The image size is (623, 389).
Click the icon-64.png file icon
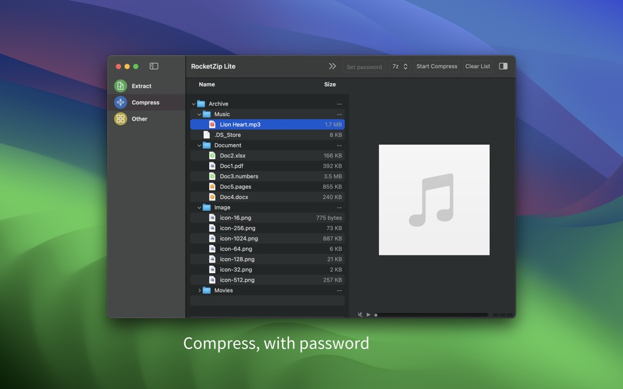[x=212, y=249]
